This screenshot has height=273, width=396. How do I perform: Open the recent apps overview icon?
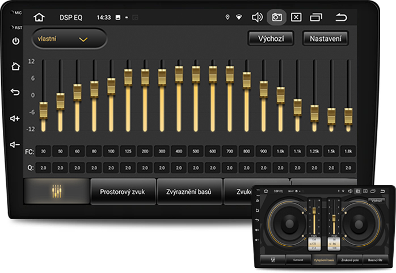coord(315,17)
